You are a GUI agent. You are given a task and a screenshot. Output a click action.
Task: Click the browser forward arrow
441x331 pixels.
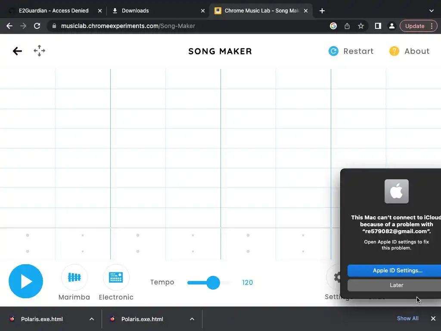23,26
